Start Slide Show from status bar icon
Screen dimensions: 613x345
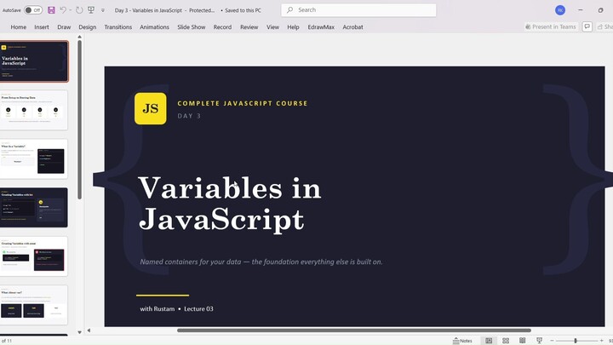click(x=539, y=341)
